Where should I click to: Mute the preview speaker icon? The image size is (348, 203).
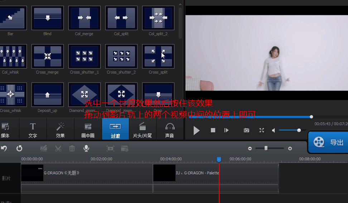tap(274, 130)
